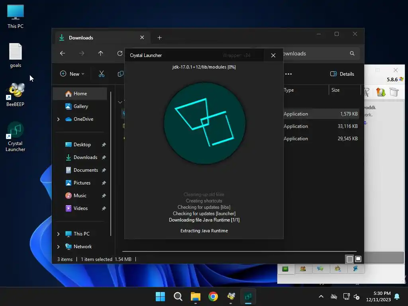Open the goals text file on desktop
The width and height of the screenshot is (408, 306).
pos(16,55)
